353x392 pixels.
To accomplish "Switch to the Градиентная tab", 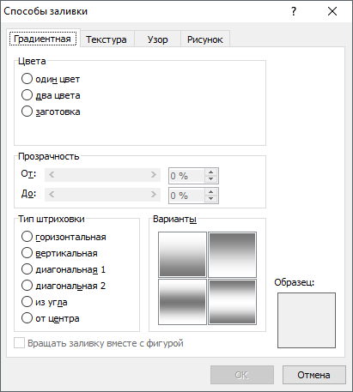I will tap(43, 39).
